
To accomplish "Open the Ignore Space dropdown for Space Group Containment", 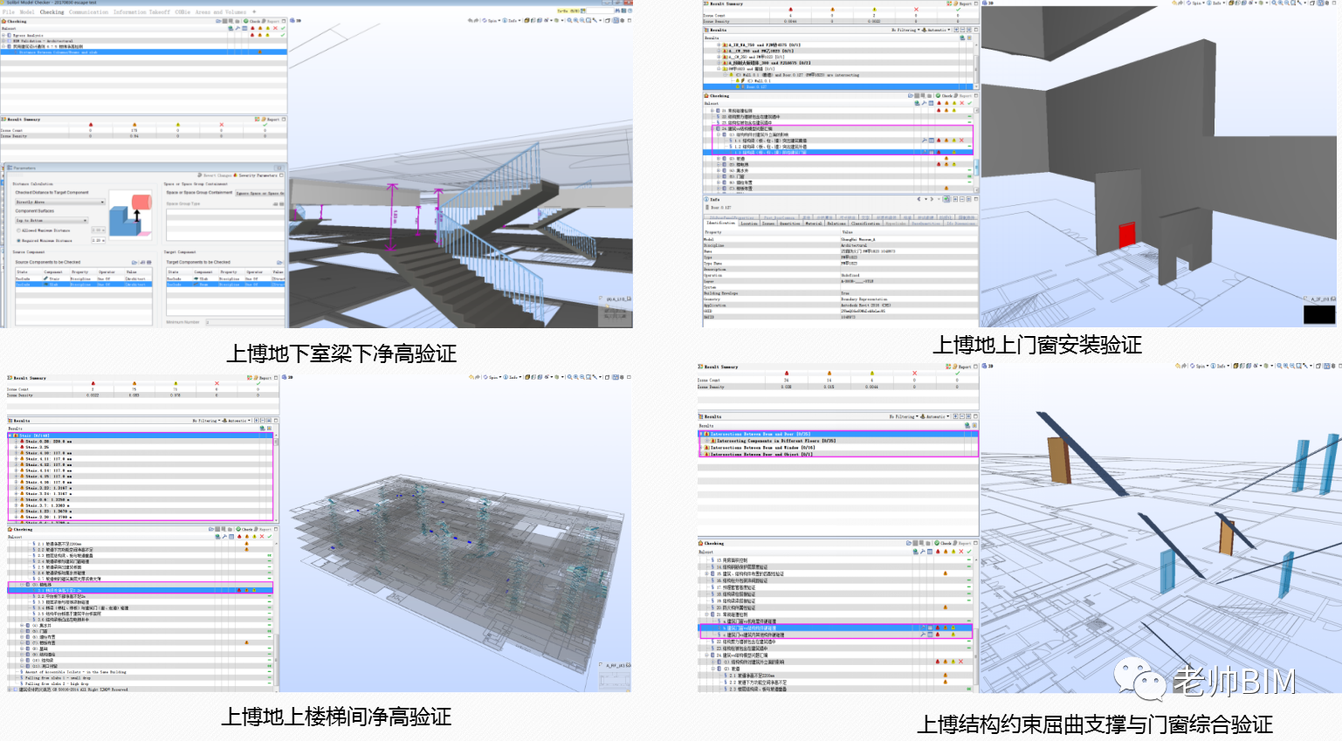I will coord(260,193).
